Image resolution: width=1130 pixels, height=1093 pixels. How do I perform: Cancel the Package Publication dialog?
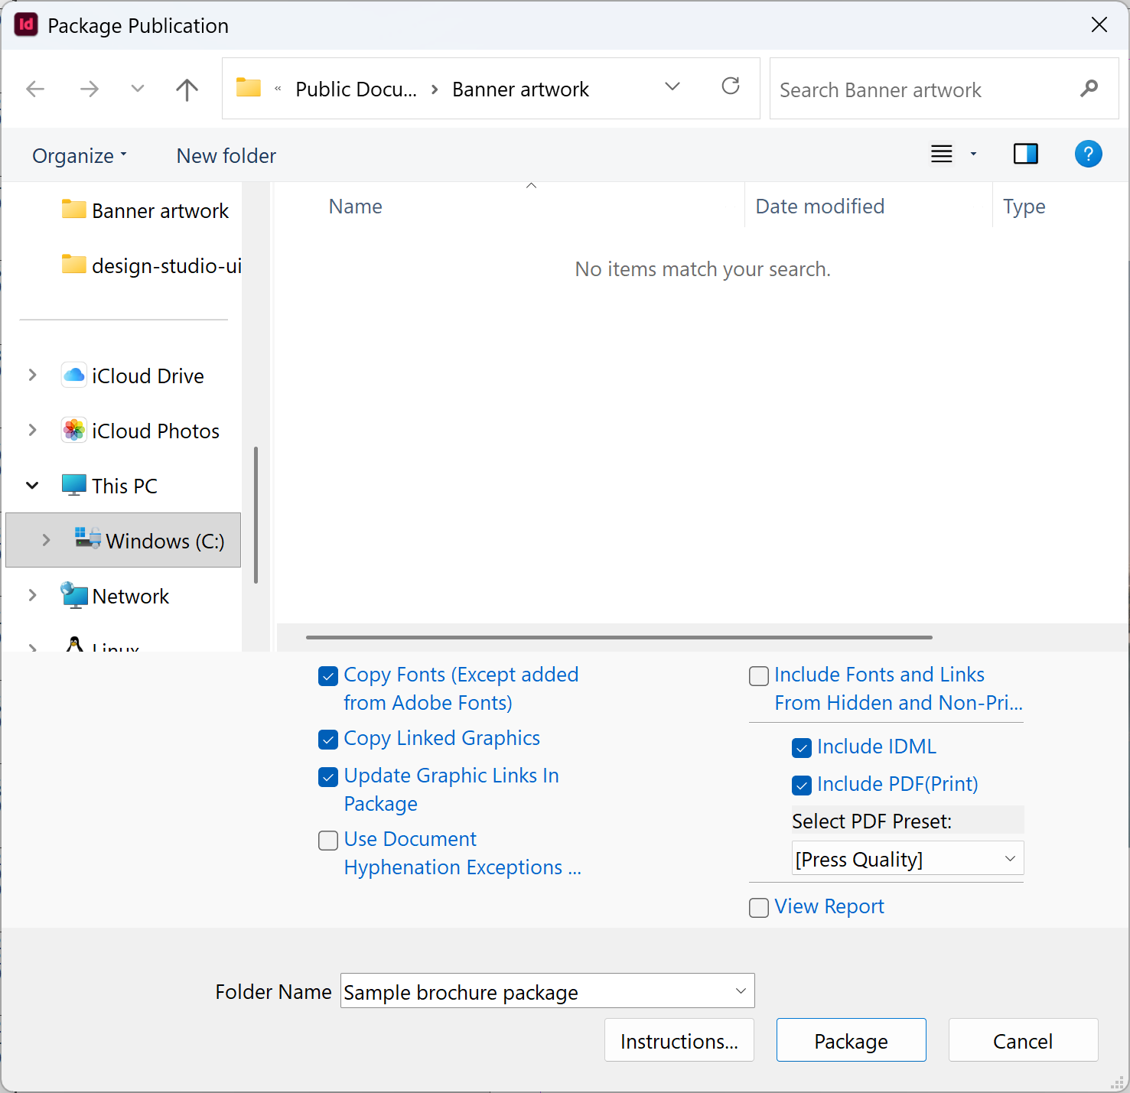pyautogui.click(x=1024, y=1040)
